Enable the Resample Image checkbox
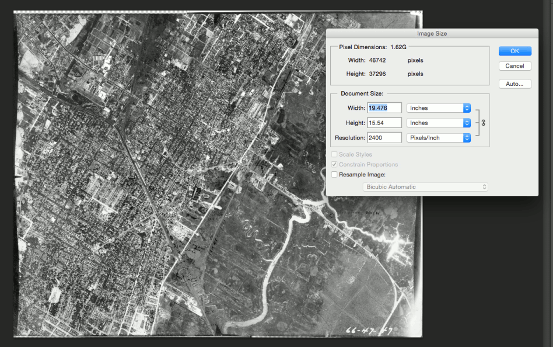Screen dimensions: 553x347 pyautogui.click(x=335, y=174)
